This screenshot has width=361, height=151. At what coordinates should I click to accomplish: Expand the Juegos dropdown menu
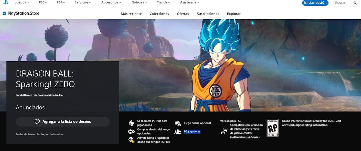[22, 2]
